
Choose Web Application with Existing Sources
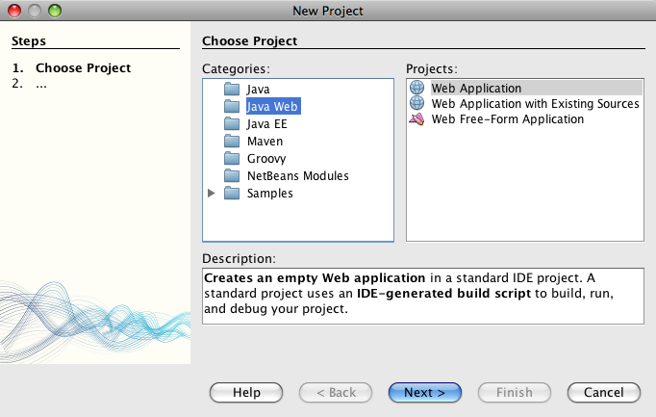(x=535, y=104)
